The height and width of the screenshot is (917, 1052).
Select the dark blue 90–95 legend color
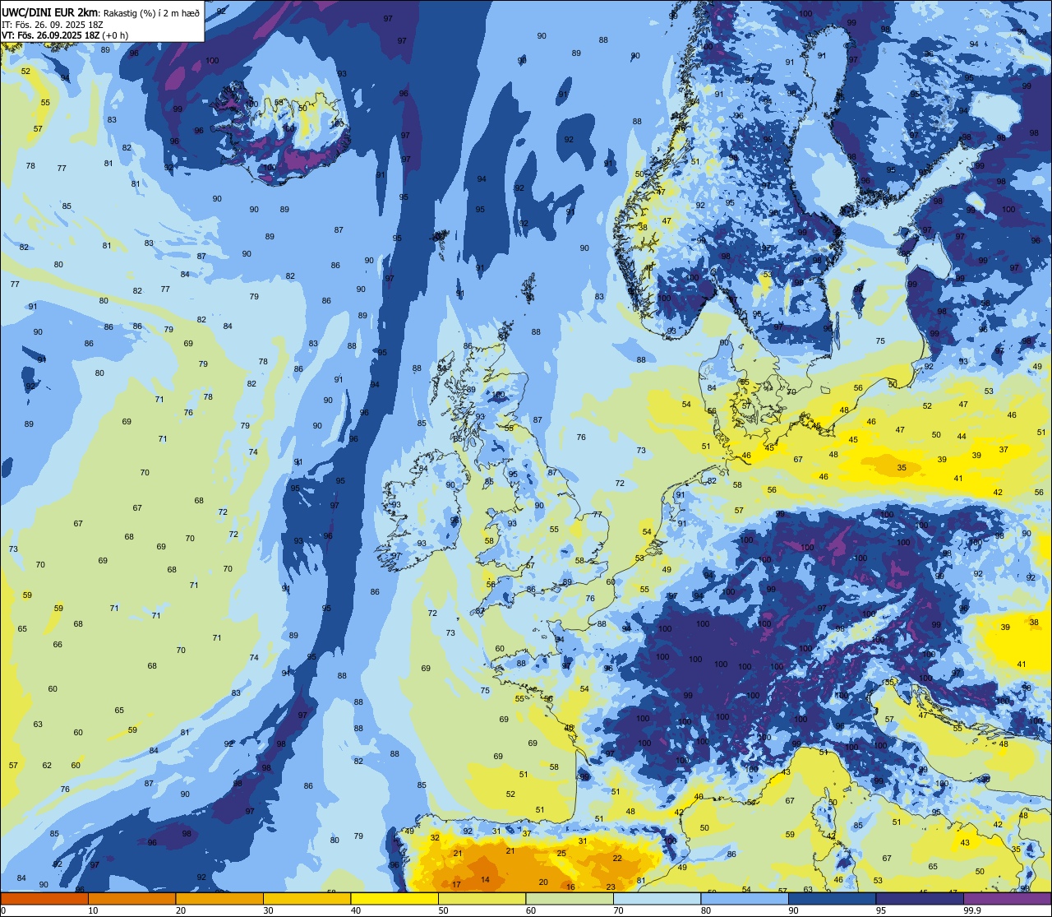(x=832, y=898)
